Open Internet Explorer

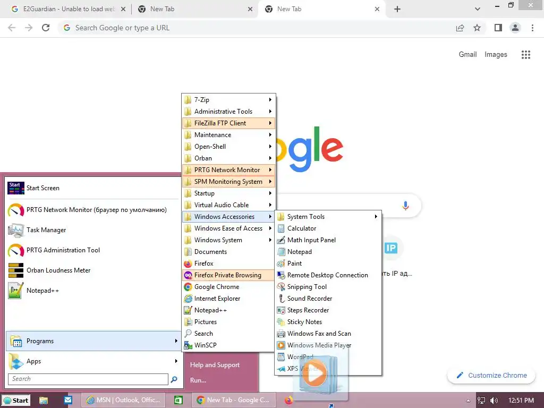point(228,299)
